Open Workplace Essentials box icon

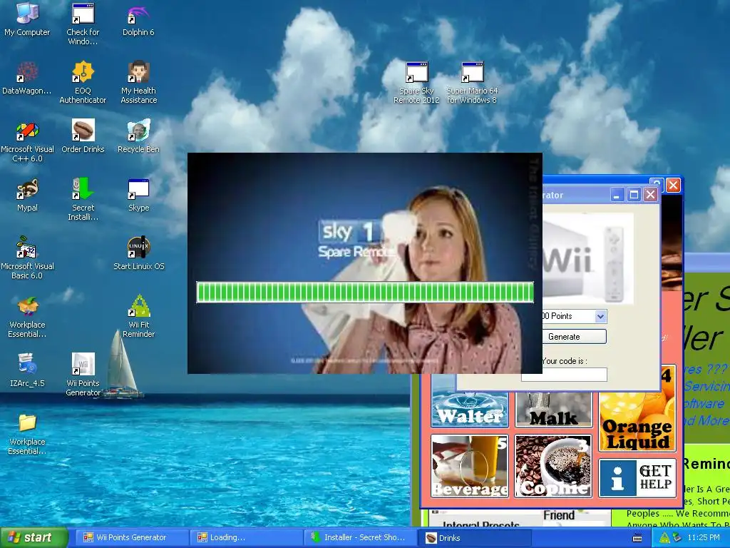point(27,317)
